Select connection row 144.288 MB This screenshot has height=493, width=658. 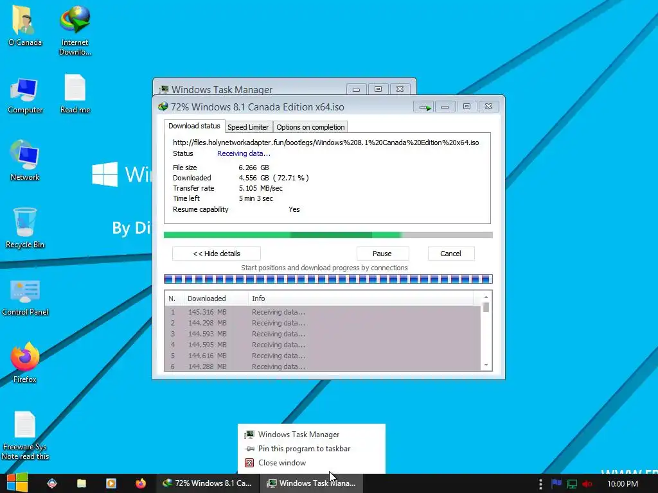click(323, 367)
